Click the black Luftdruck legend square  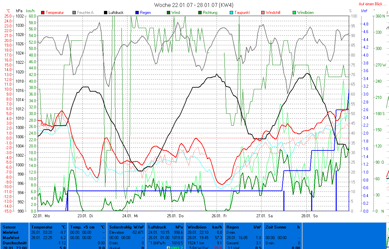(106, 13)
